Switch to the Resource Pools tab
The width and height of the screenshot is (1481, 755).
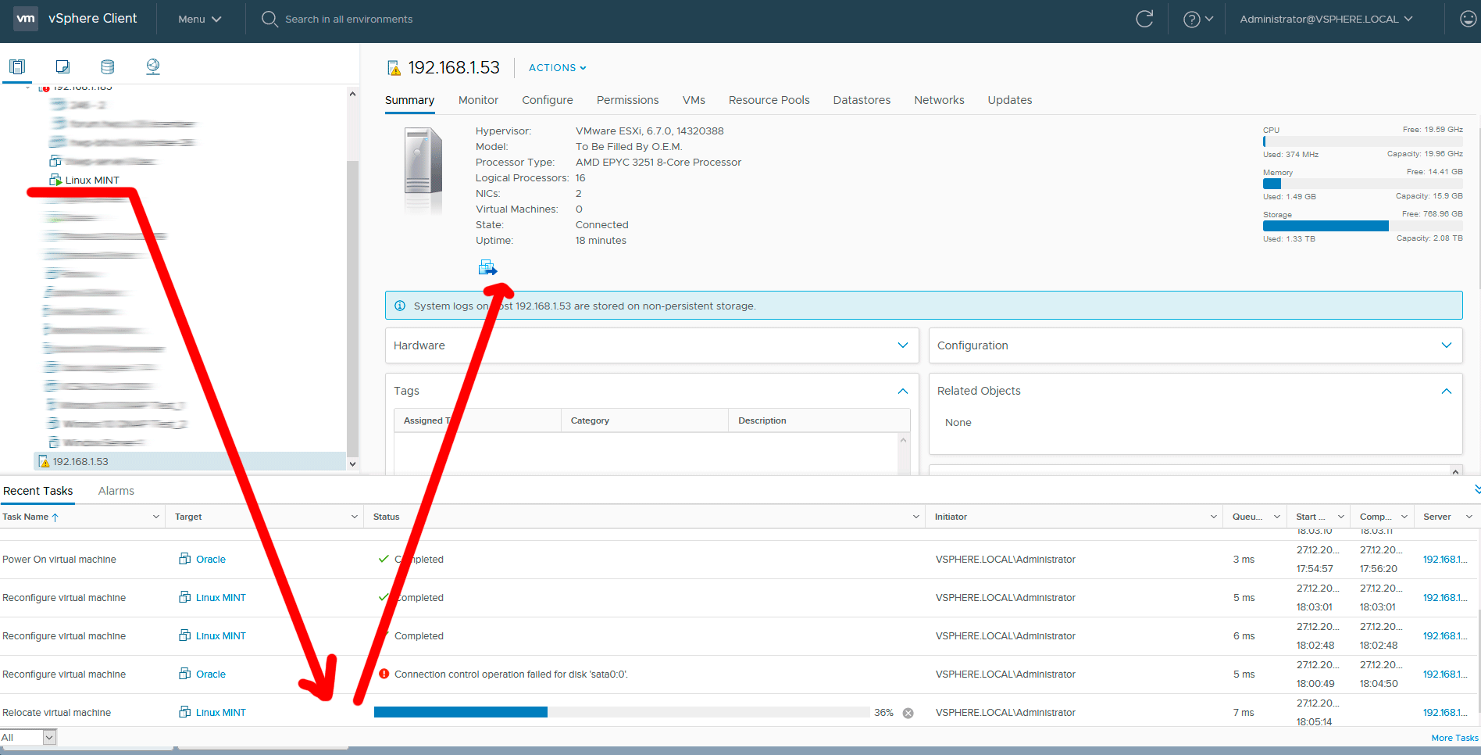coord(769,100)
